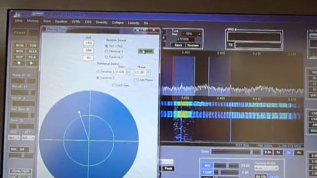Toggle the ALEX button
The width and height of the screenshot is (317, 178).
[x=33, y=51]
